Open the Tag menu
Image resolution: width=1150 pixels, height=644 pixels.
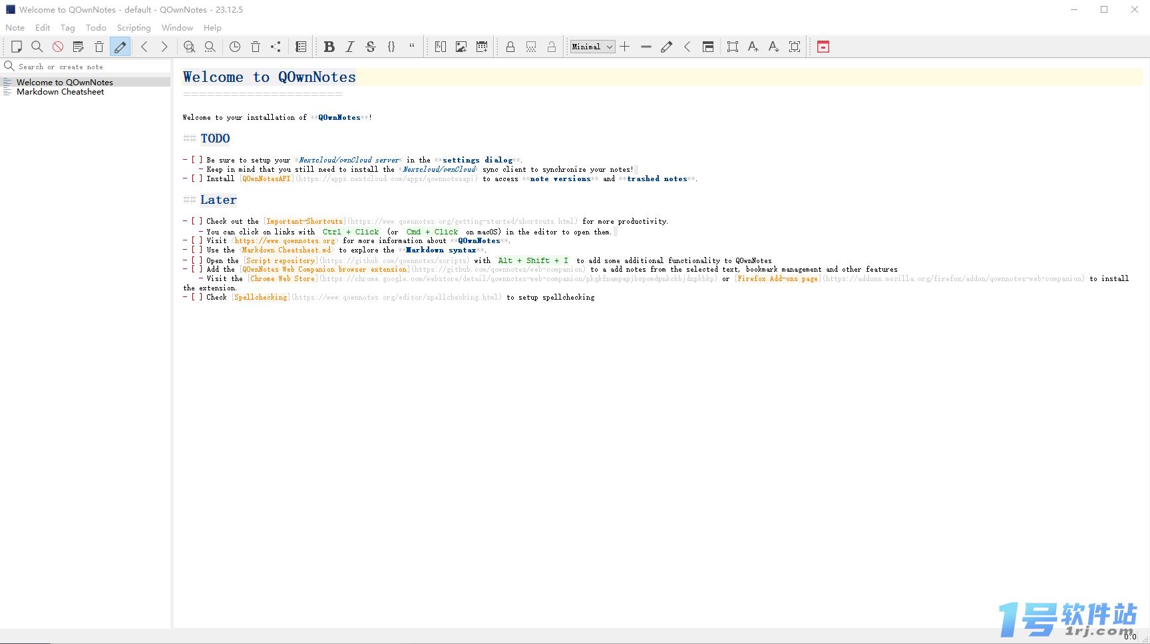click(x=68, y=28)
